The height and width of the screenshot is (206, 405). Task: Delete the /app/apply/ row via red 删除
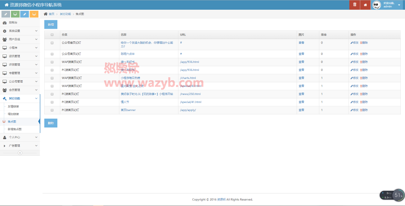click(364, 110)
